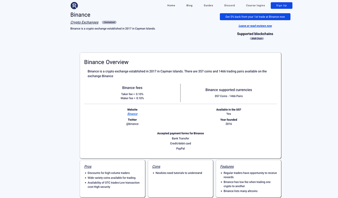Click Newbies need tutorials to understand item
This screenshot has width=338, height=198.
click(179, 173)
